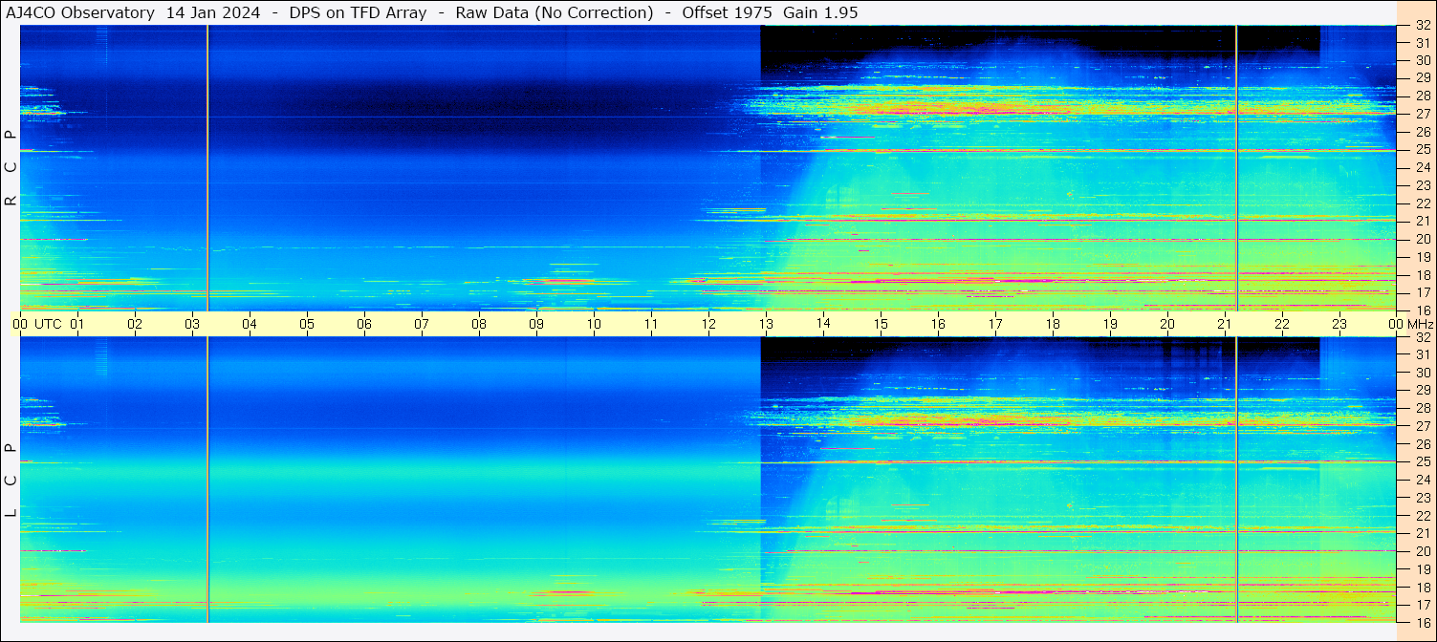This screenshot has height=642, width=1437.
Task: Click the 22 hour label on time axis
Action: pos(1282,324)
